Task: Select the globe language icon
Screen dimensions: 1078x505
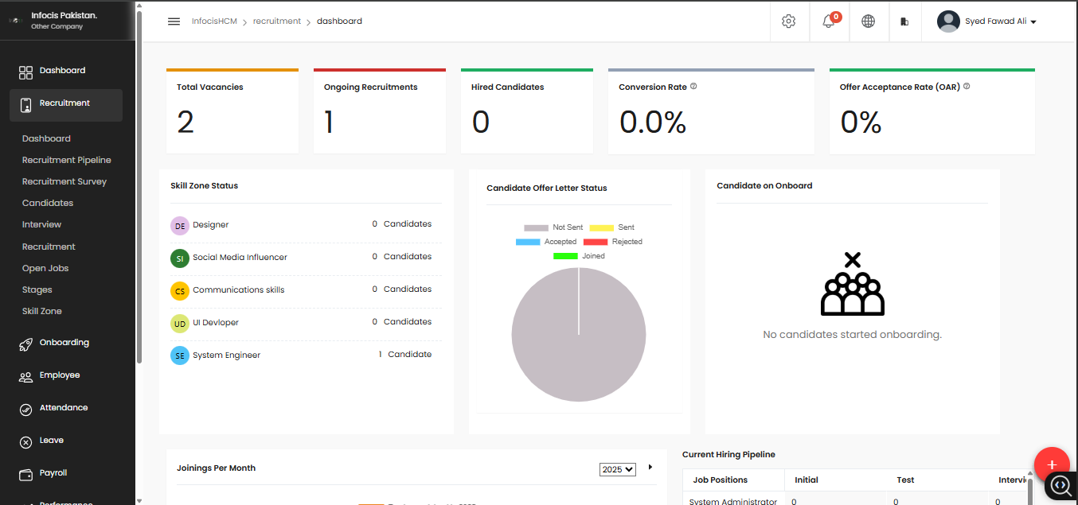Action: (868, 21)
